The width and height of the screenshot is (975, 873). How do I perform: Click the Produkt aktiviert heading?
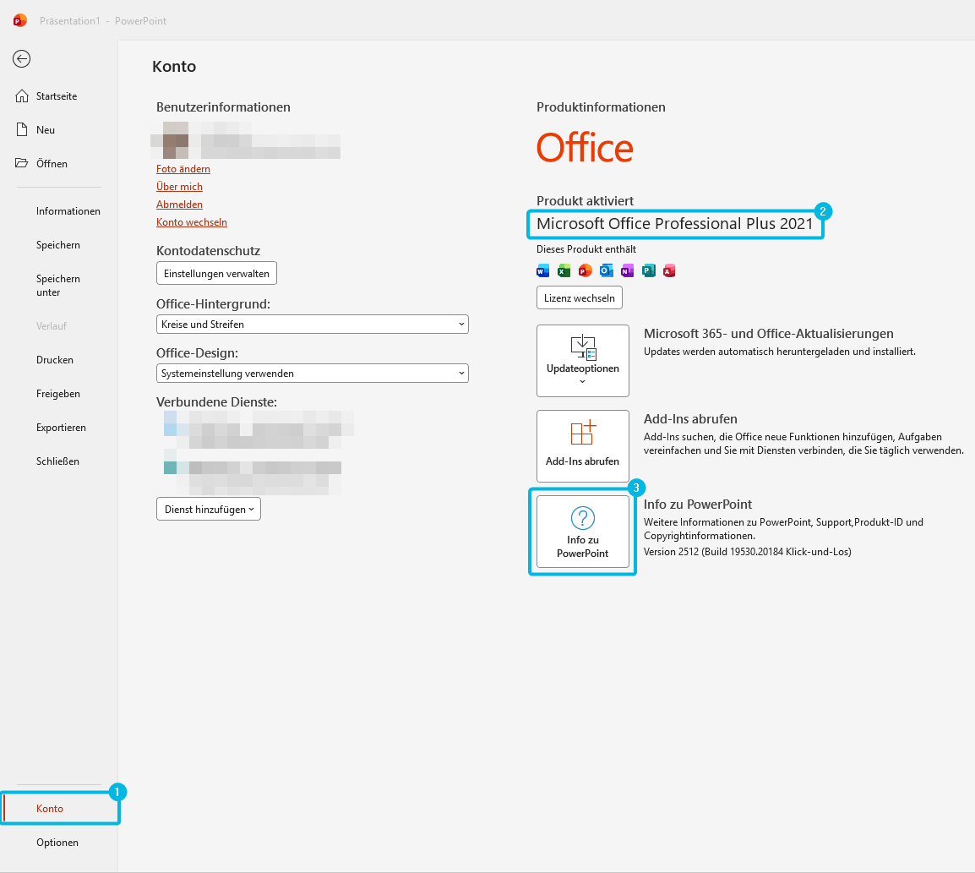coord(586,201)
